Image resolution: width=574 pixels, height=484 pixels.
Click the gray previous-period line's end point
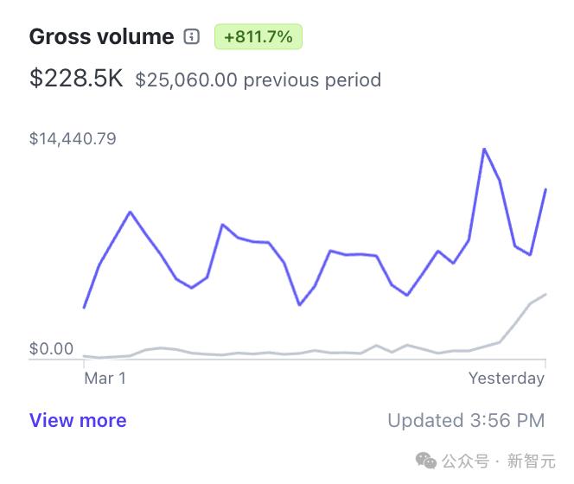545,294
